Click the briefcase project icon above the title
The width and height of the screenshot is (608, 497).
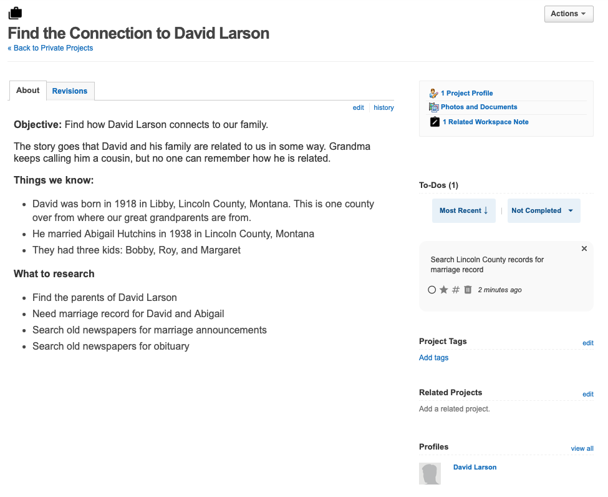(15, 13)
